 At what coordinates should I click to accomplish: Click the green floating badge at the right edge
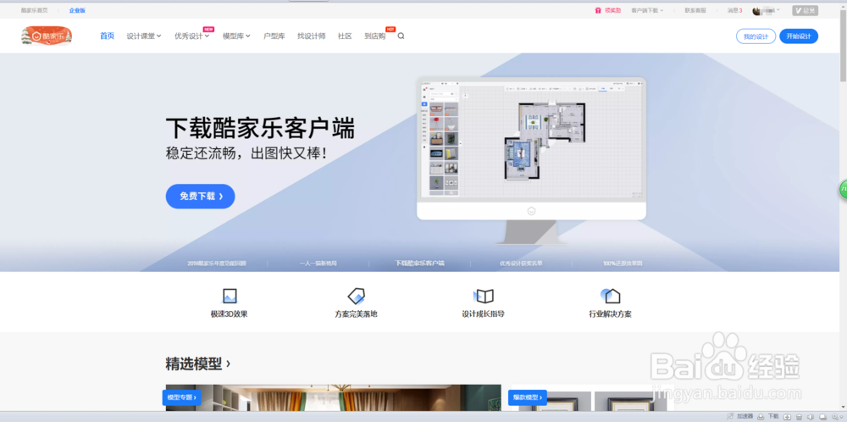843,189
